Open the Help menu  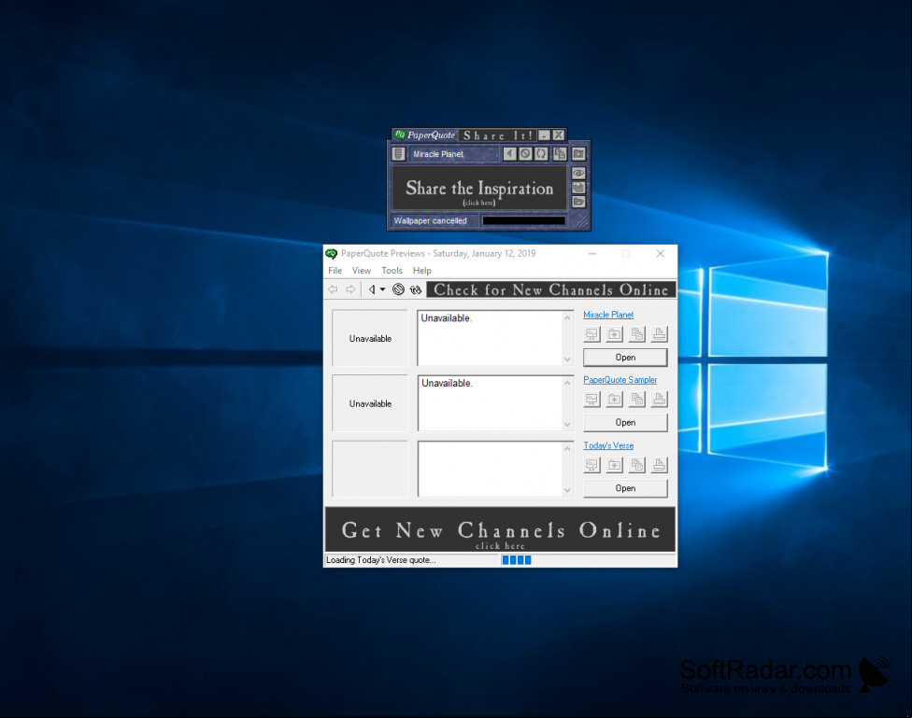421,271
